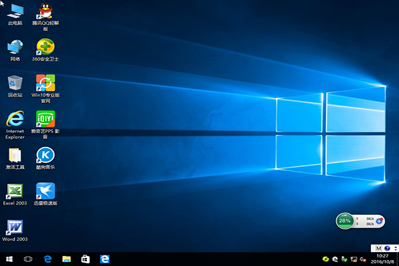Open the 此电脑 (This PC) desktop icon

coord(15,11)
